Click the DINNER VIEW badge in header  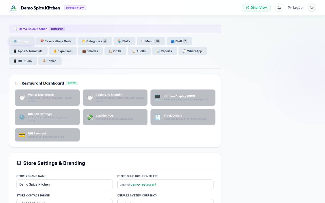75,8
